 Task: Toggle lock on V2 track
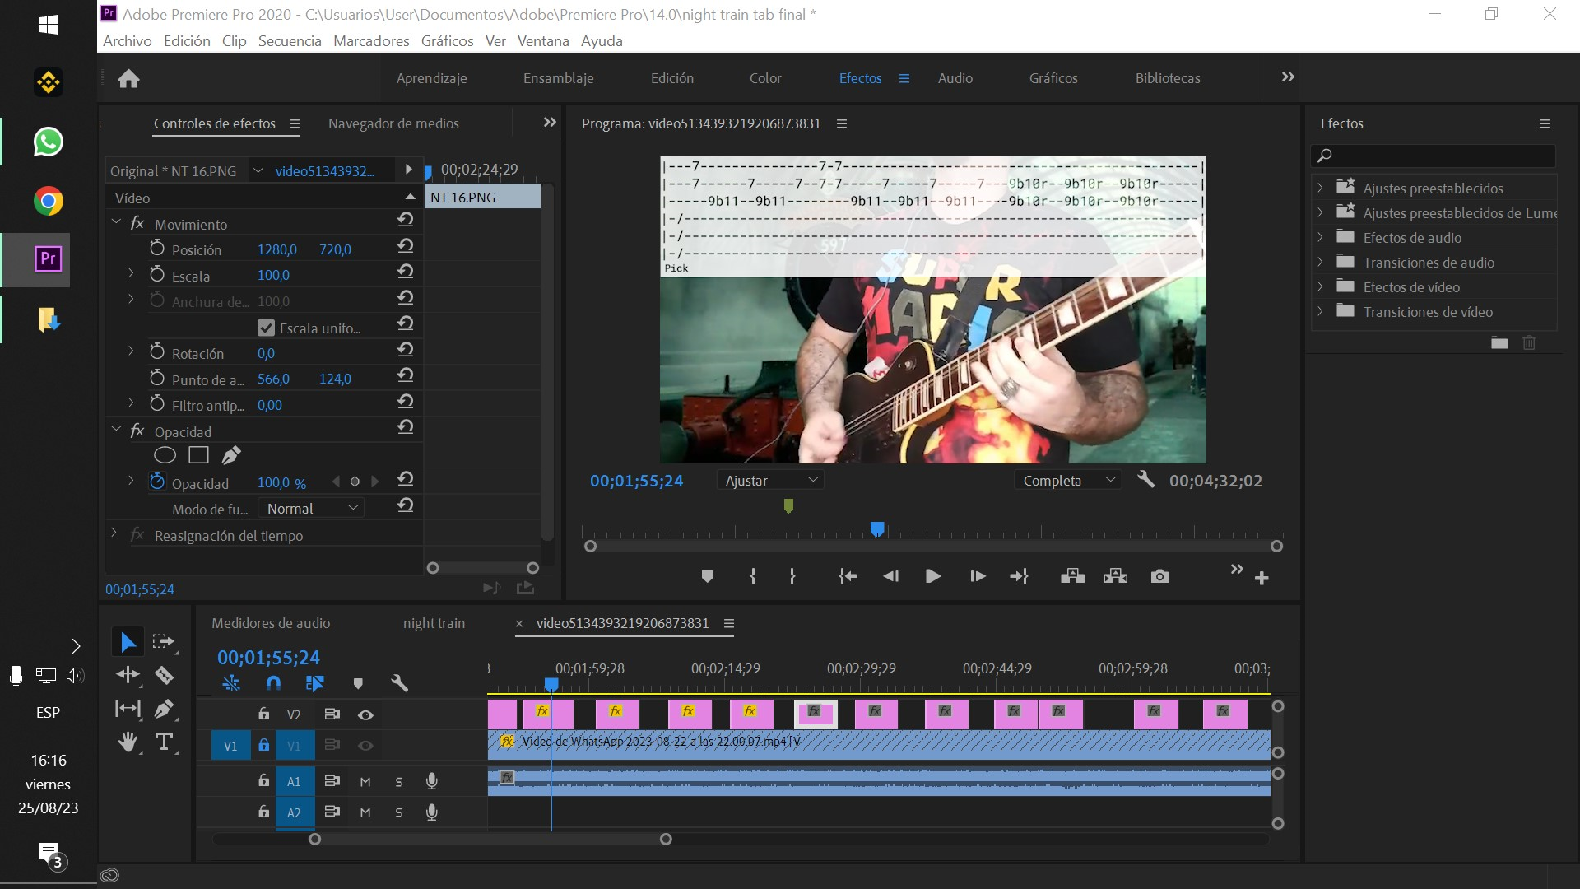pos(263,714)
